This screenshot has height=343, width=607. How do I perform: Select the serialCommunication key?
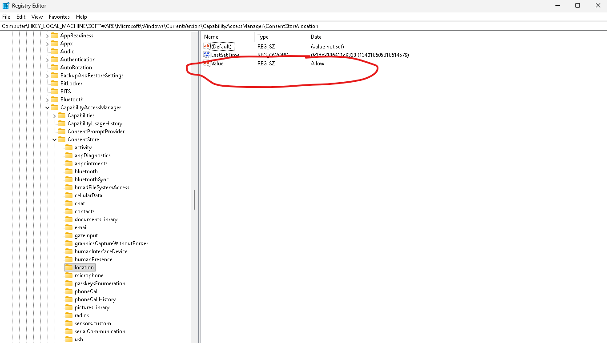coord(100,331)
